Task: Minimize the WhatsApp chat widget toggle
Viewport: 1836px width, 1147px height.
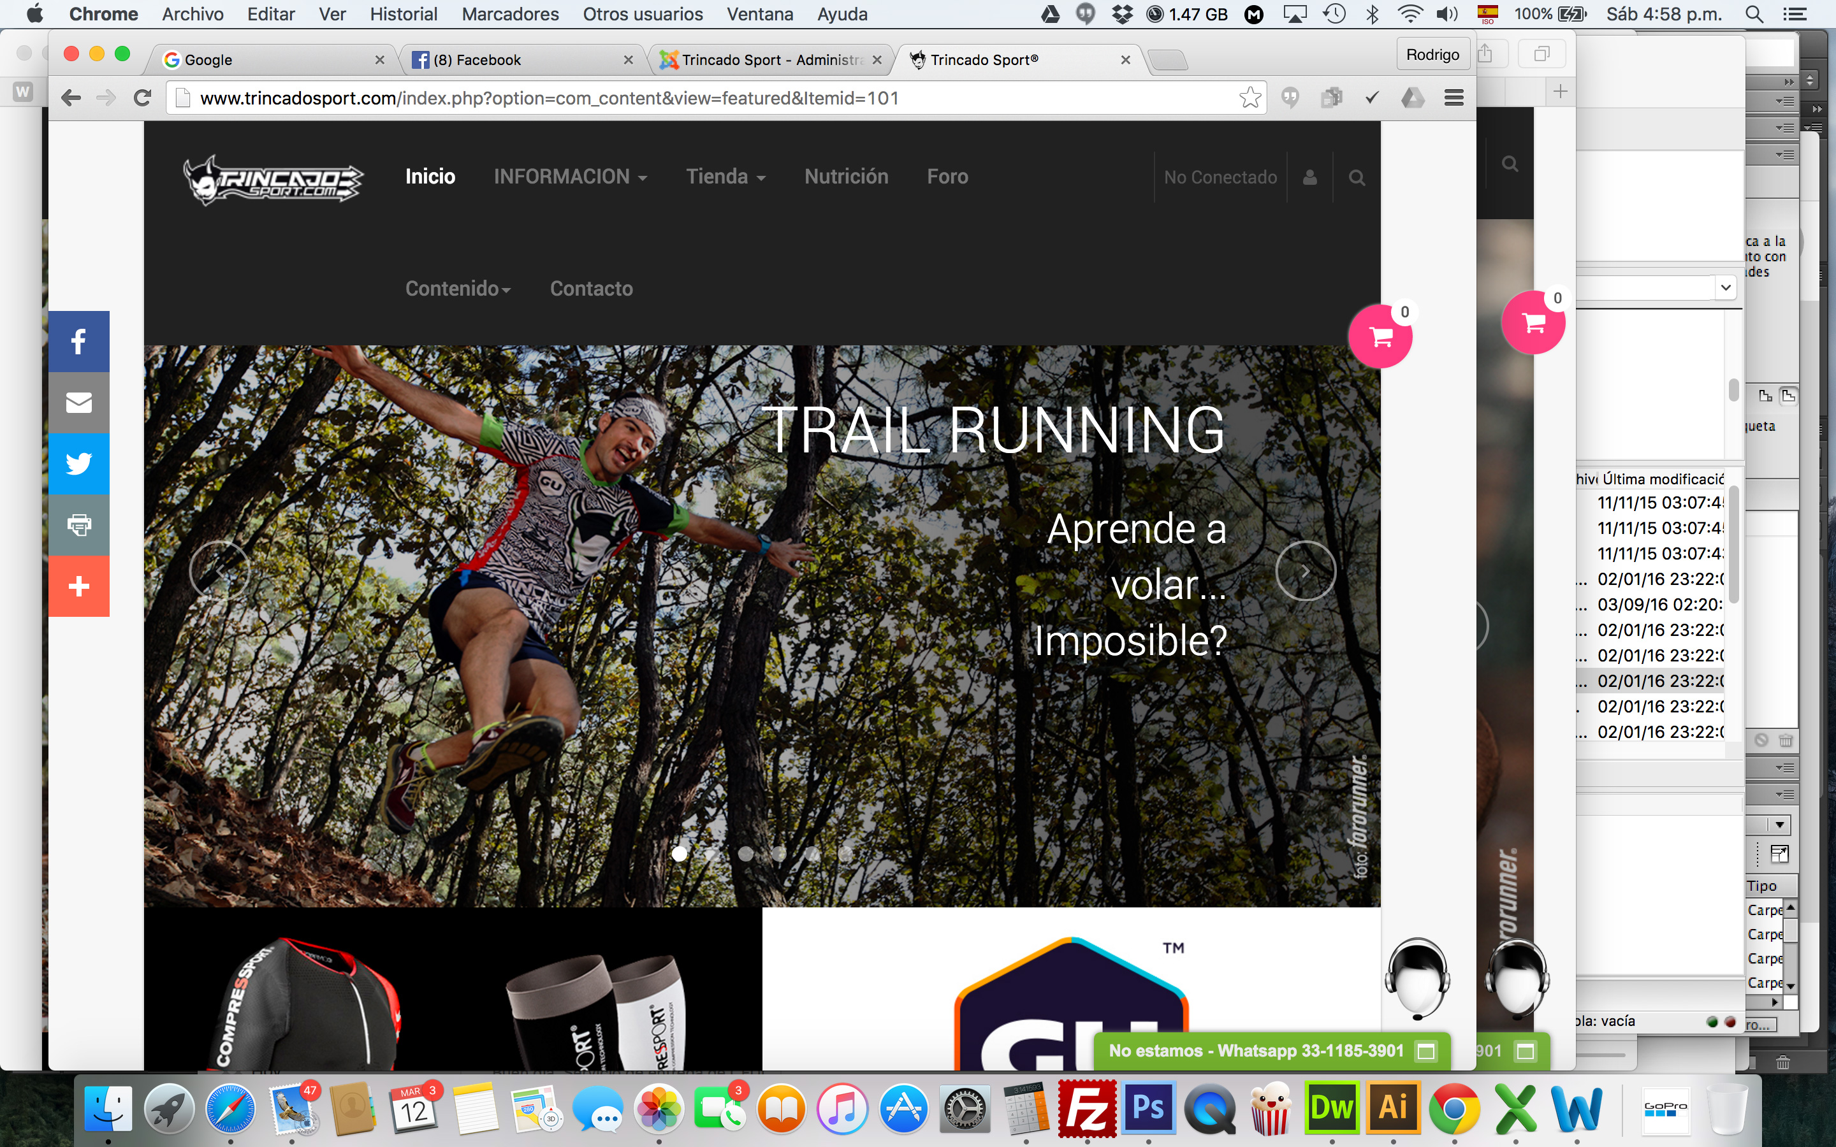Action: (1426, 1051)
